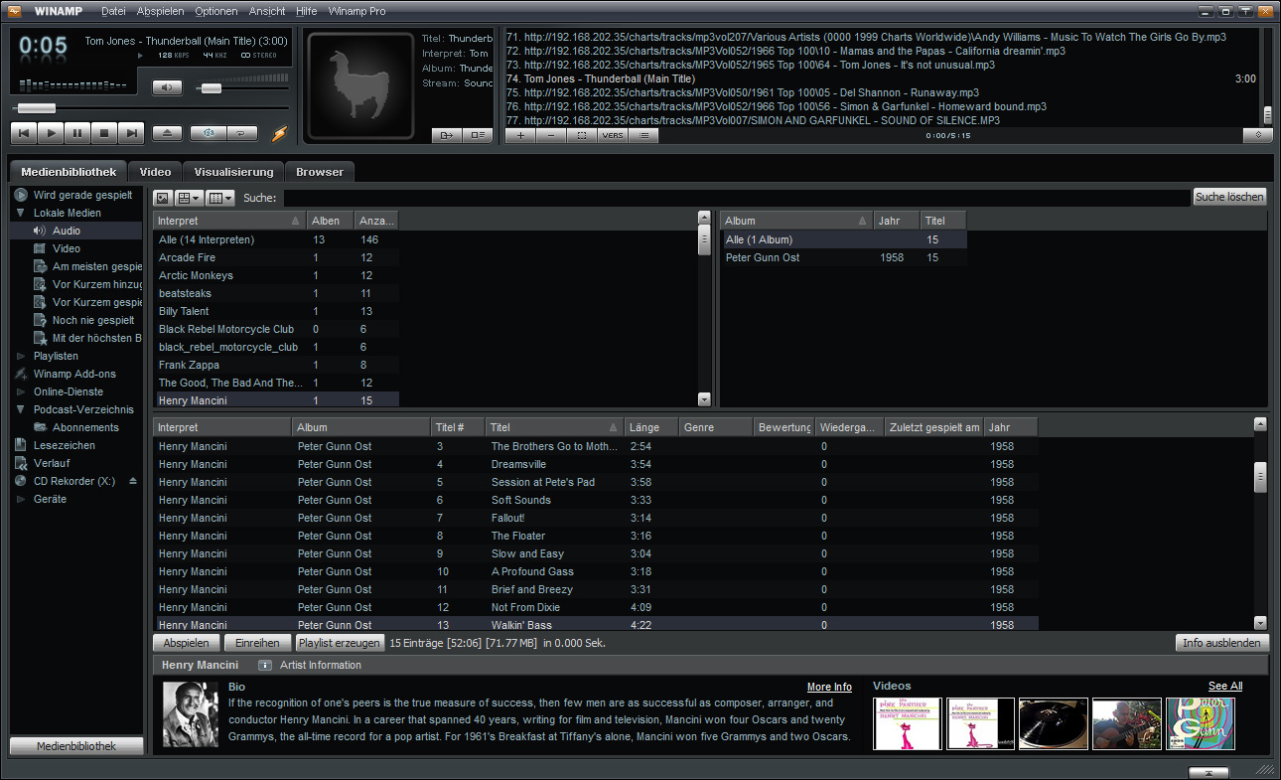Click the song seek bar

(x=150, y=107)
